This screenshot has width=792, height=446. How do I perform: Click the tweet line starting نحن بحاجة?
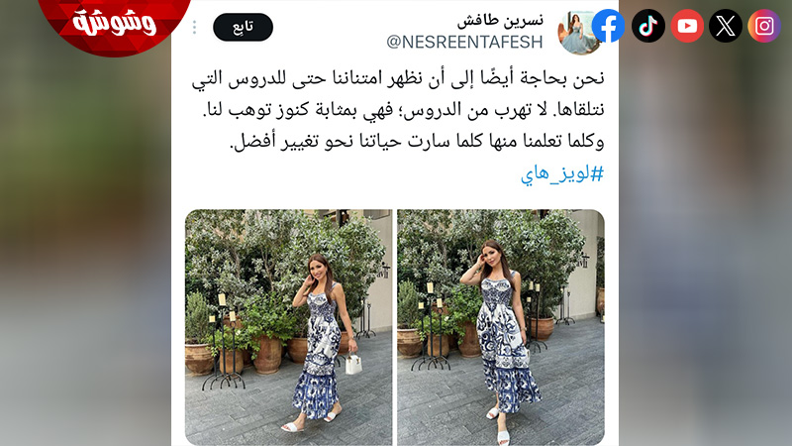pyautogui.click(x=398, y=79)
